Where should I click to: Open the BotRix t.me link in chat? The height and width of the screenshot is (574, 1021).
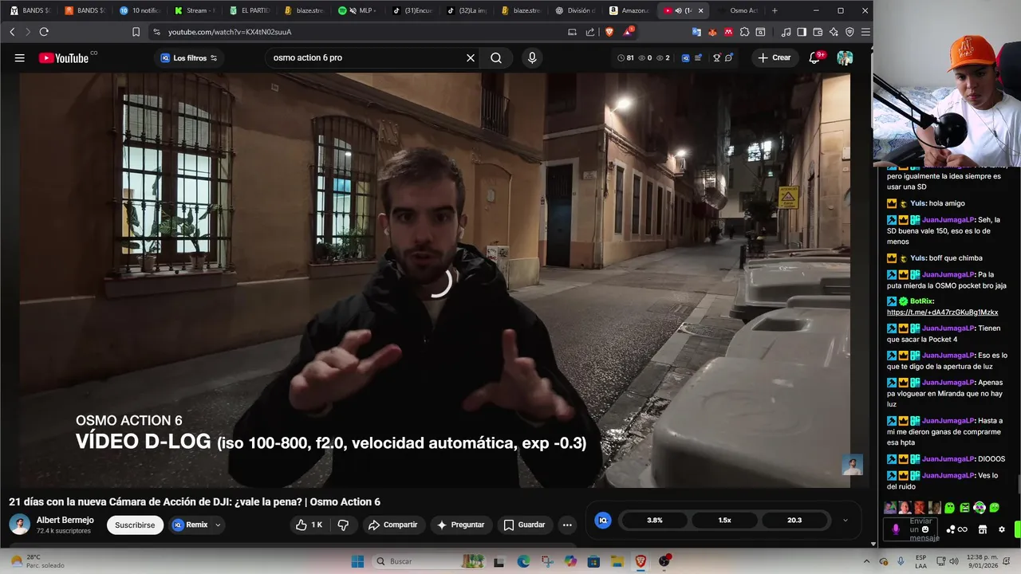[x=942, y=312]
